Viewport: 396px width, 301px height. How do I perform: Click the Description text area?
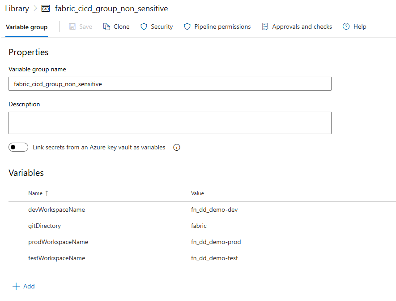[170, 123]
